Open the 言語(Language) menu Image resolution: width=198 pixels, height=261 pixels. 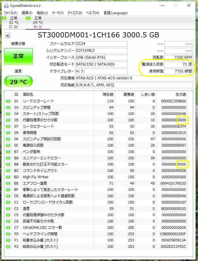coord(116,13)
